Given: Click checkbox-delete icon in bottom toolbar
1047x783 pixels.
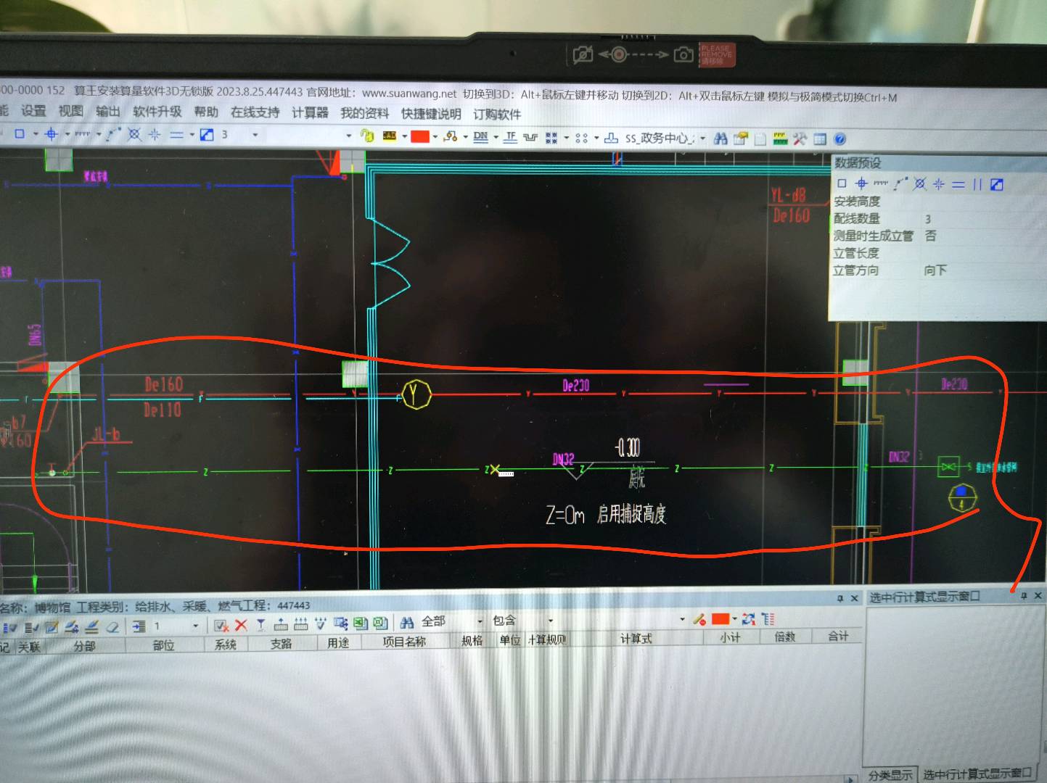Looking at the screenshot, I should (221, 625).
